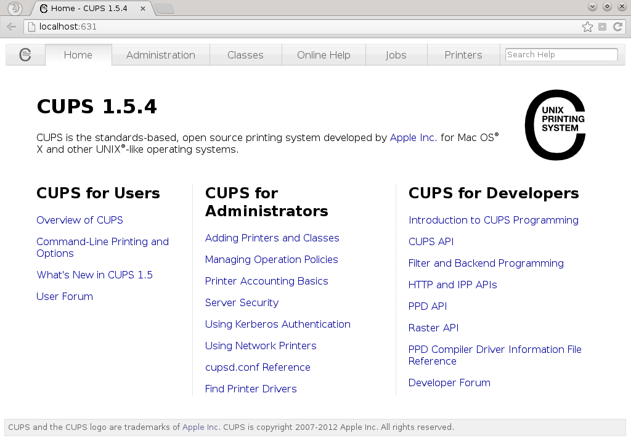Click Apple Inc. link in the footer
631x441 pixels.
200,427
